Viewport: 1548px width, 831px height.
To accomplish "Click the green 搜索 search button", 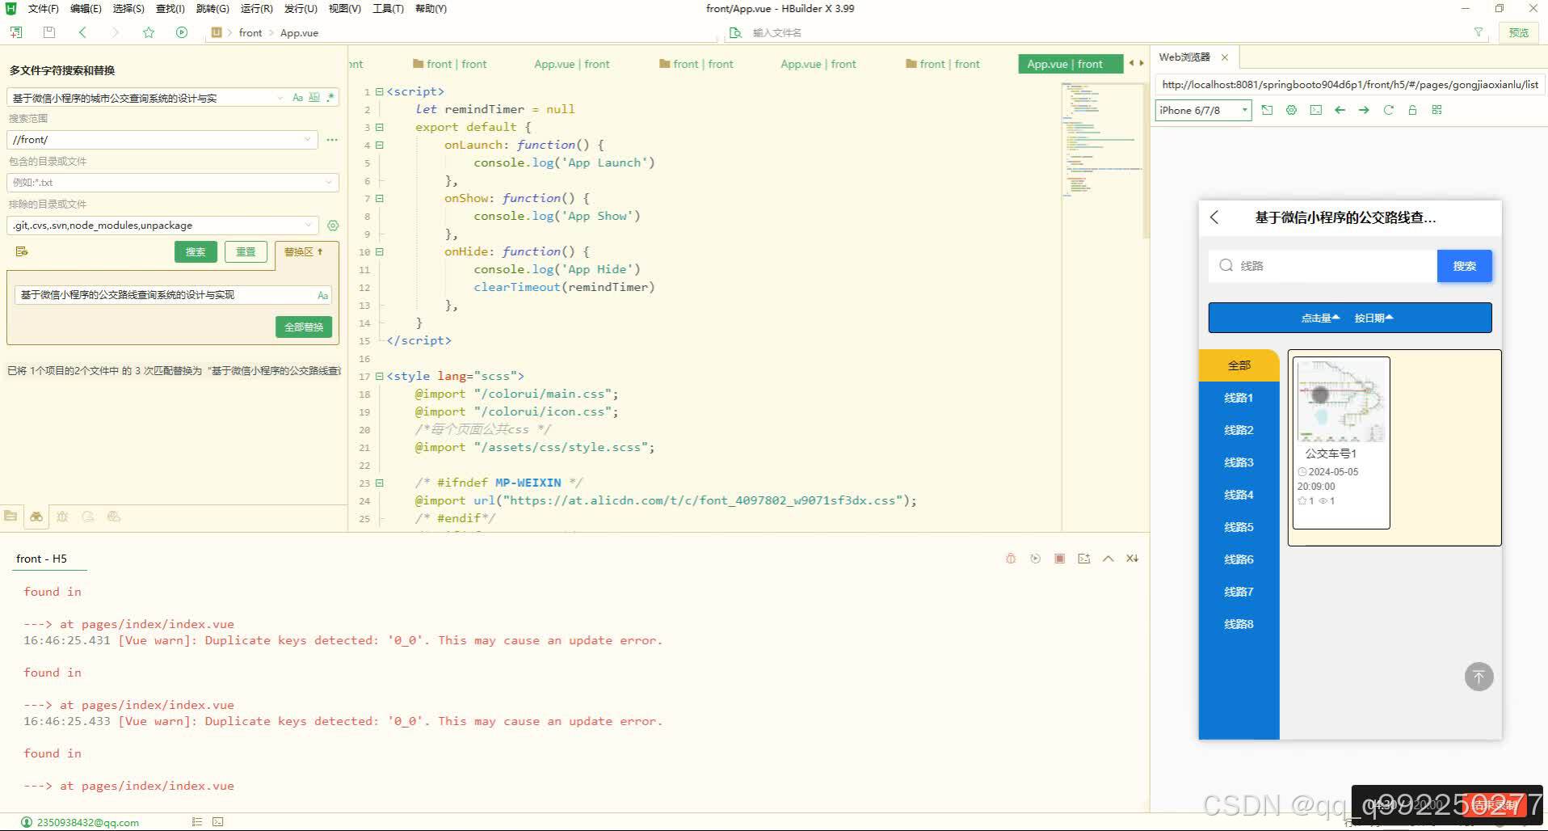I will (196, 252).
